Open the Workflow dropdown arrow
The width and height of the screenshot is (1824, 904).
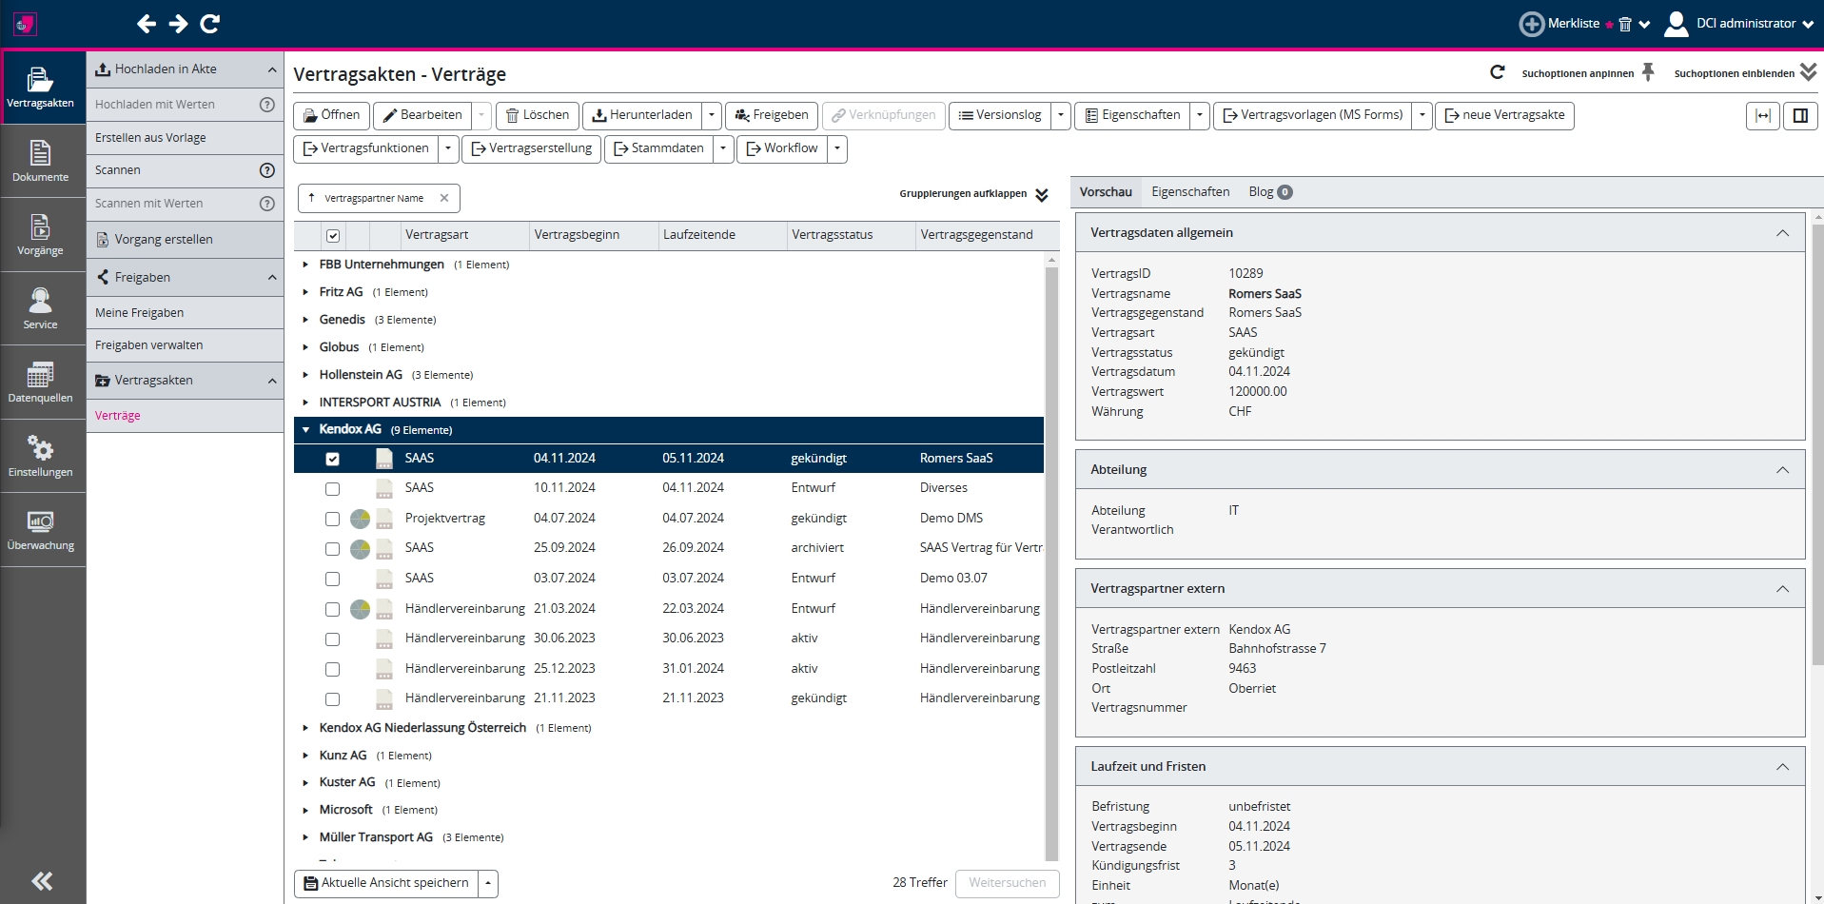837,148
